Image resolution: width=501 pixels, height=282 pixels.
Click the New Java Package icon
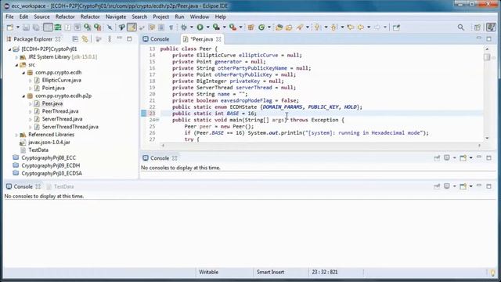[x=250, y=27]
